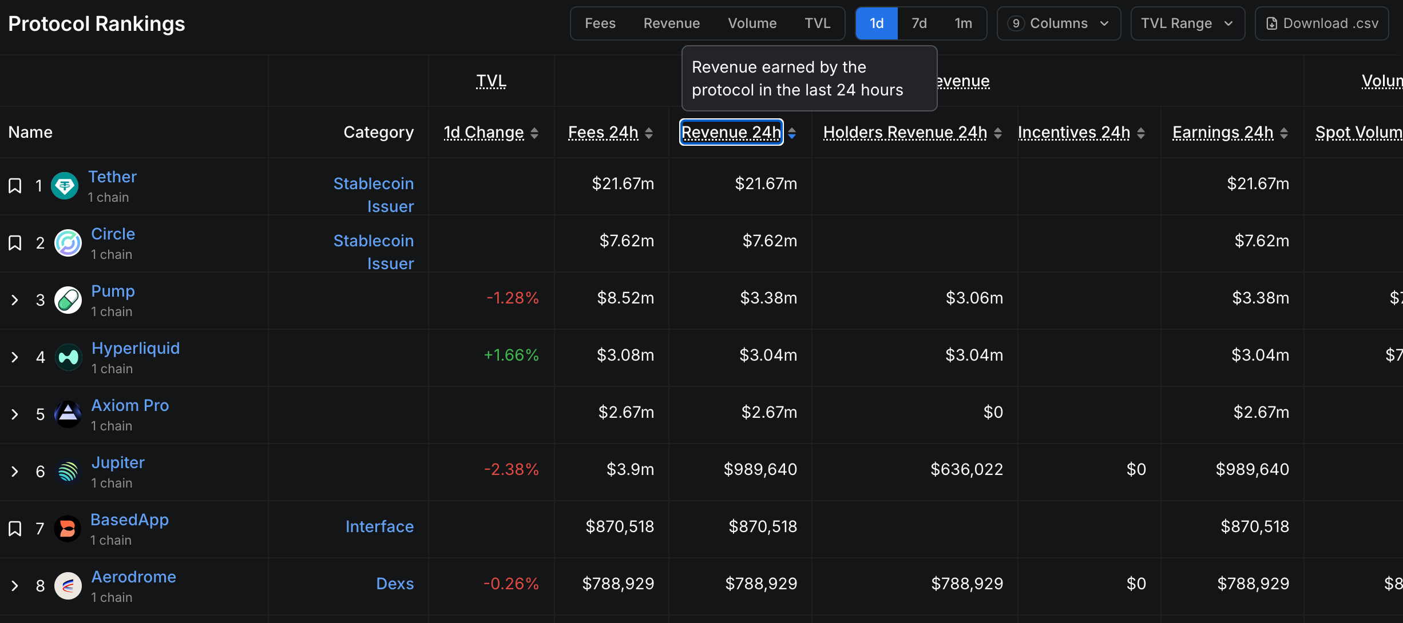Screen dimensions: 1403x623
Task: Expand the Aerodrome row
Action: 15,586
